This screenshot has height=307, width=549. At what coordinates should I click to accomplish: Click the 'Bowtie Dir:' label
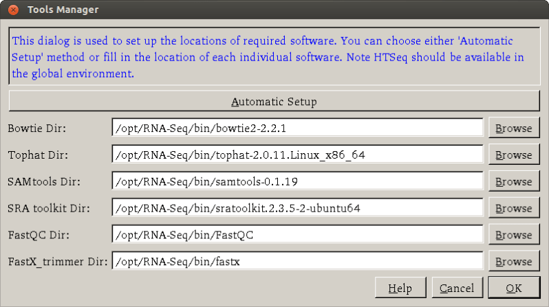point(36,128)
